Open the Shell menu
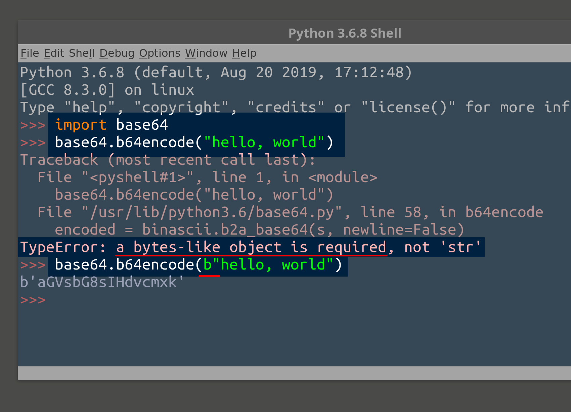 coord(82,53)
